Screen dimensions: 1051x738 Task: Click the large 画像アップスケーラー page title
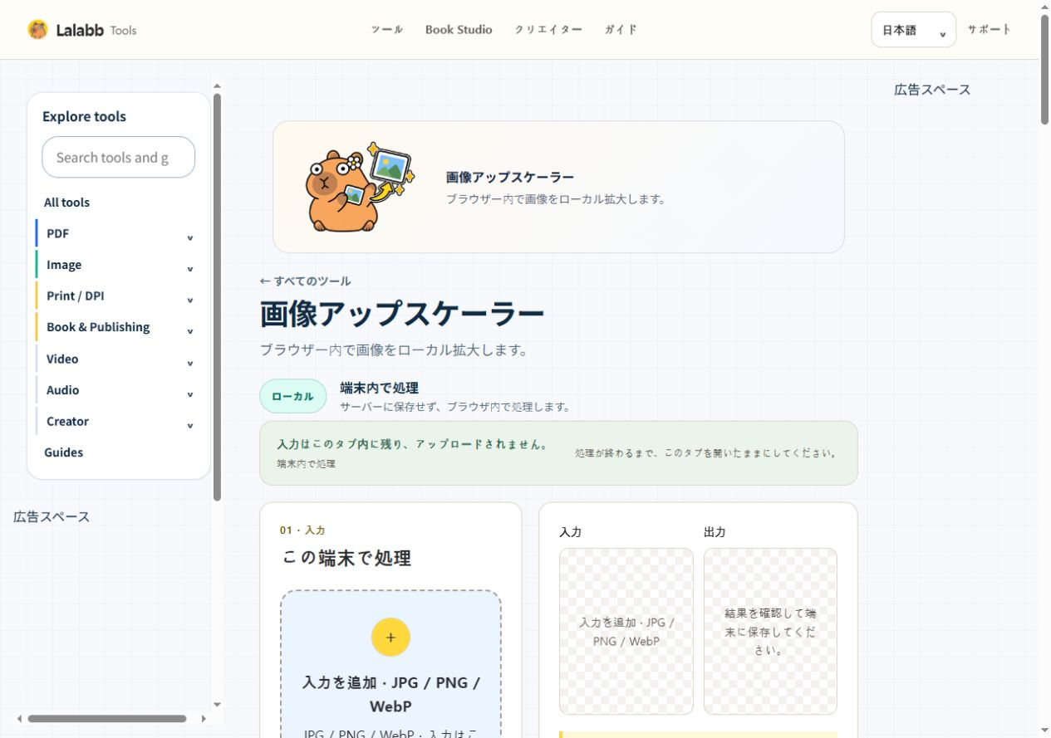(x=402, y=314)
